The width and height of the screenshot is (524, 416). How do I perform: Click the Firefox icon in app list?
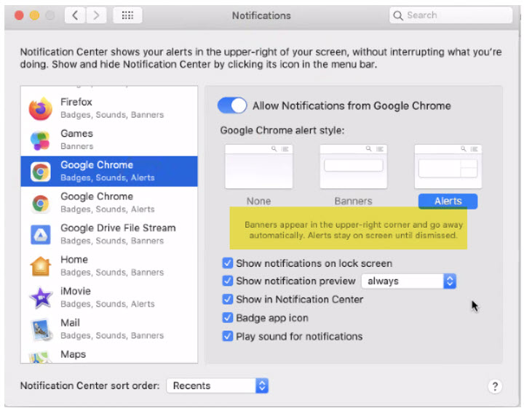click(x=40, y=108)
